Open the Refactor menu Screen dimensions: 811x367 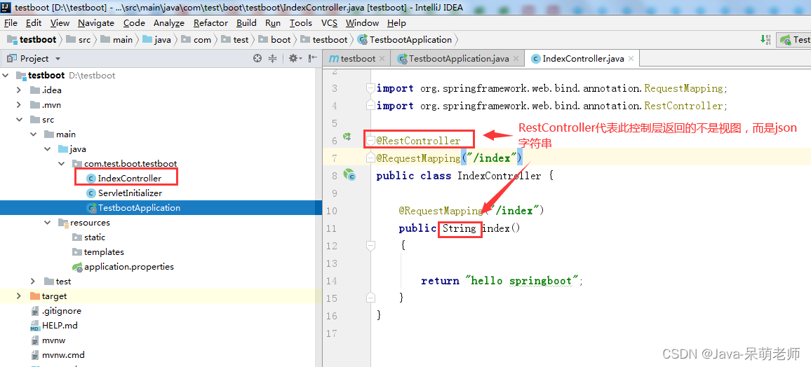210,22
